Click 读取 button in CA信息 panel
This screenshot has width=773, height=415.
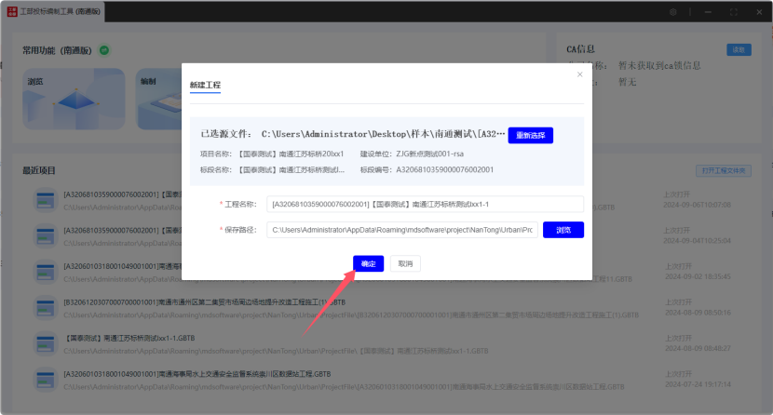[x=738, y=49]
